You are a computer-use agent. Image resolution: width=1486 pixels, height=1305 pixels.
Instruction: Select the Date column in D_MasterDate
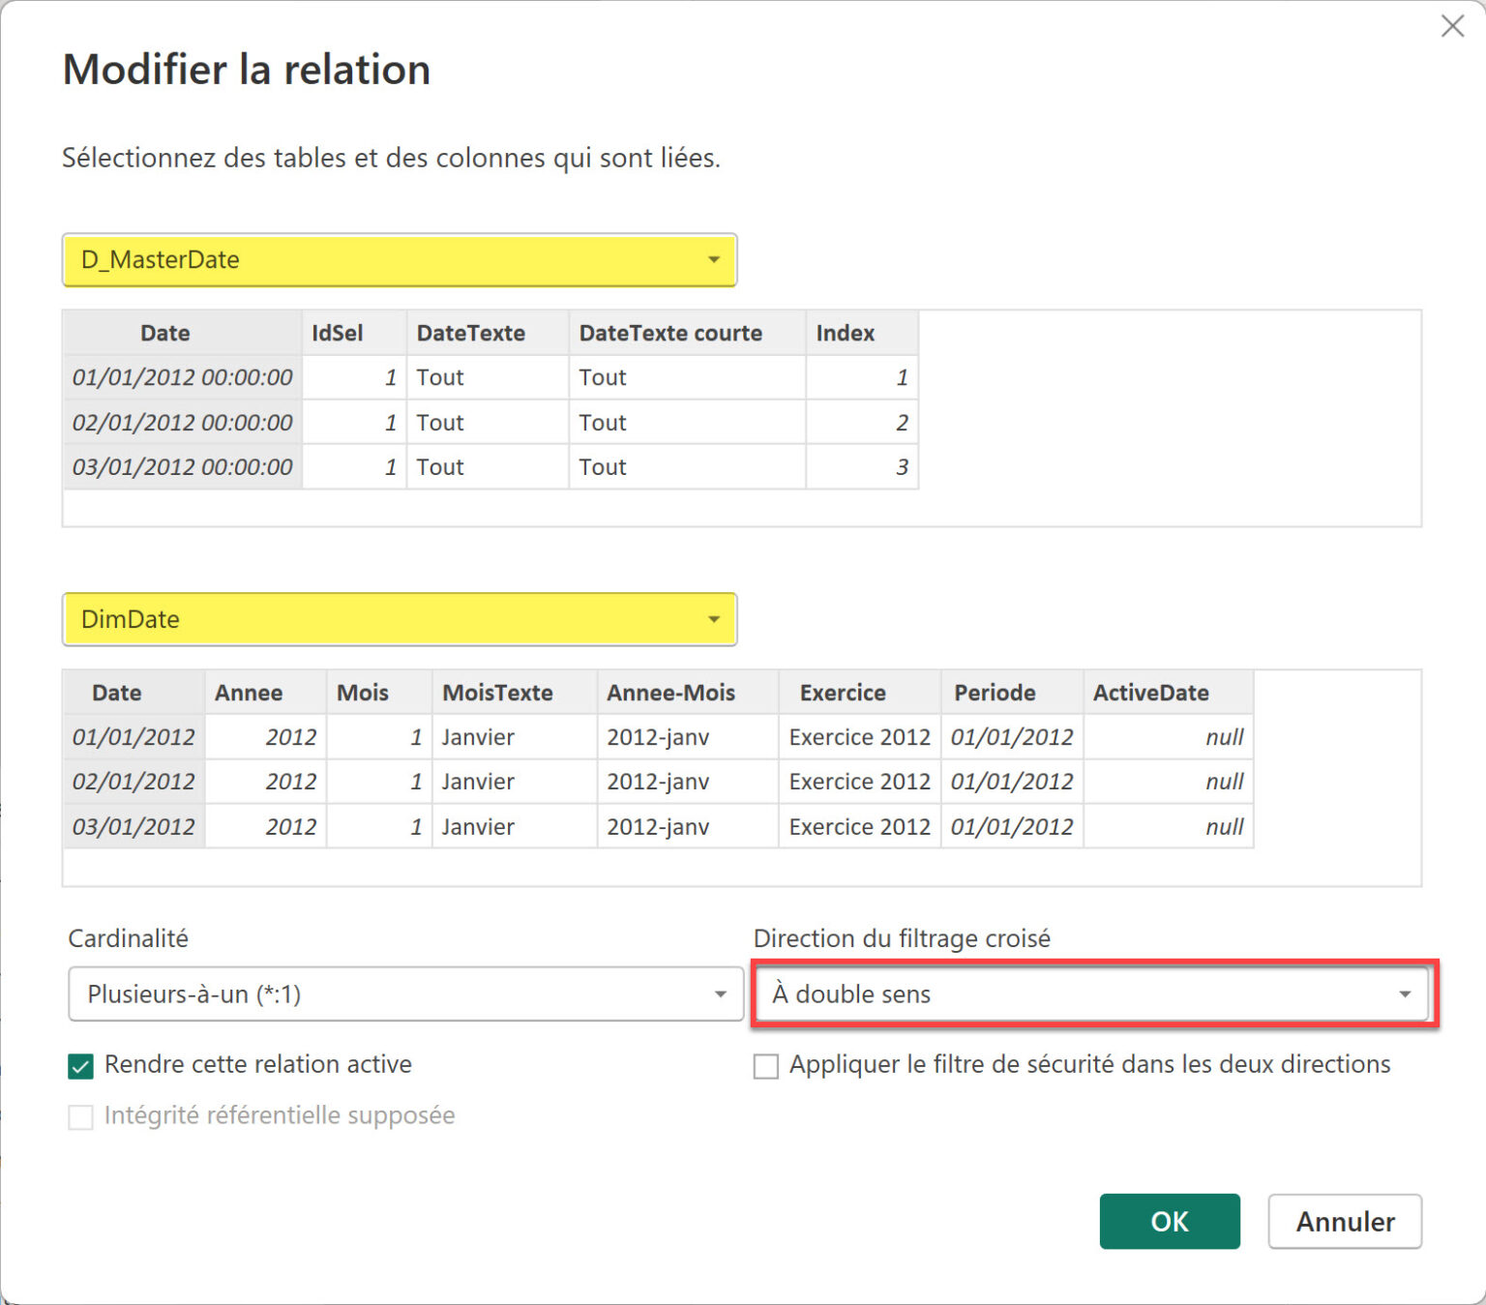click(165, 332)
